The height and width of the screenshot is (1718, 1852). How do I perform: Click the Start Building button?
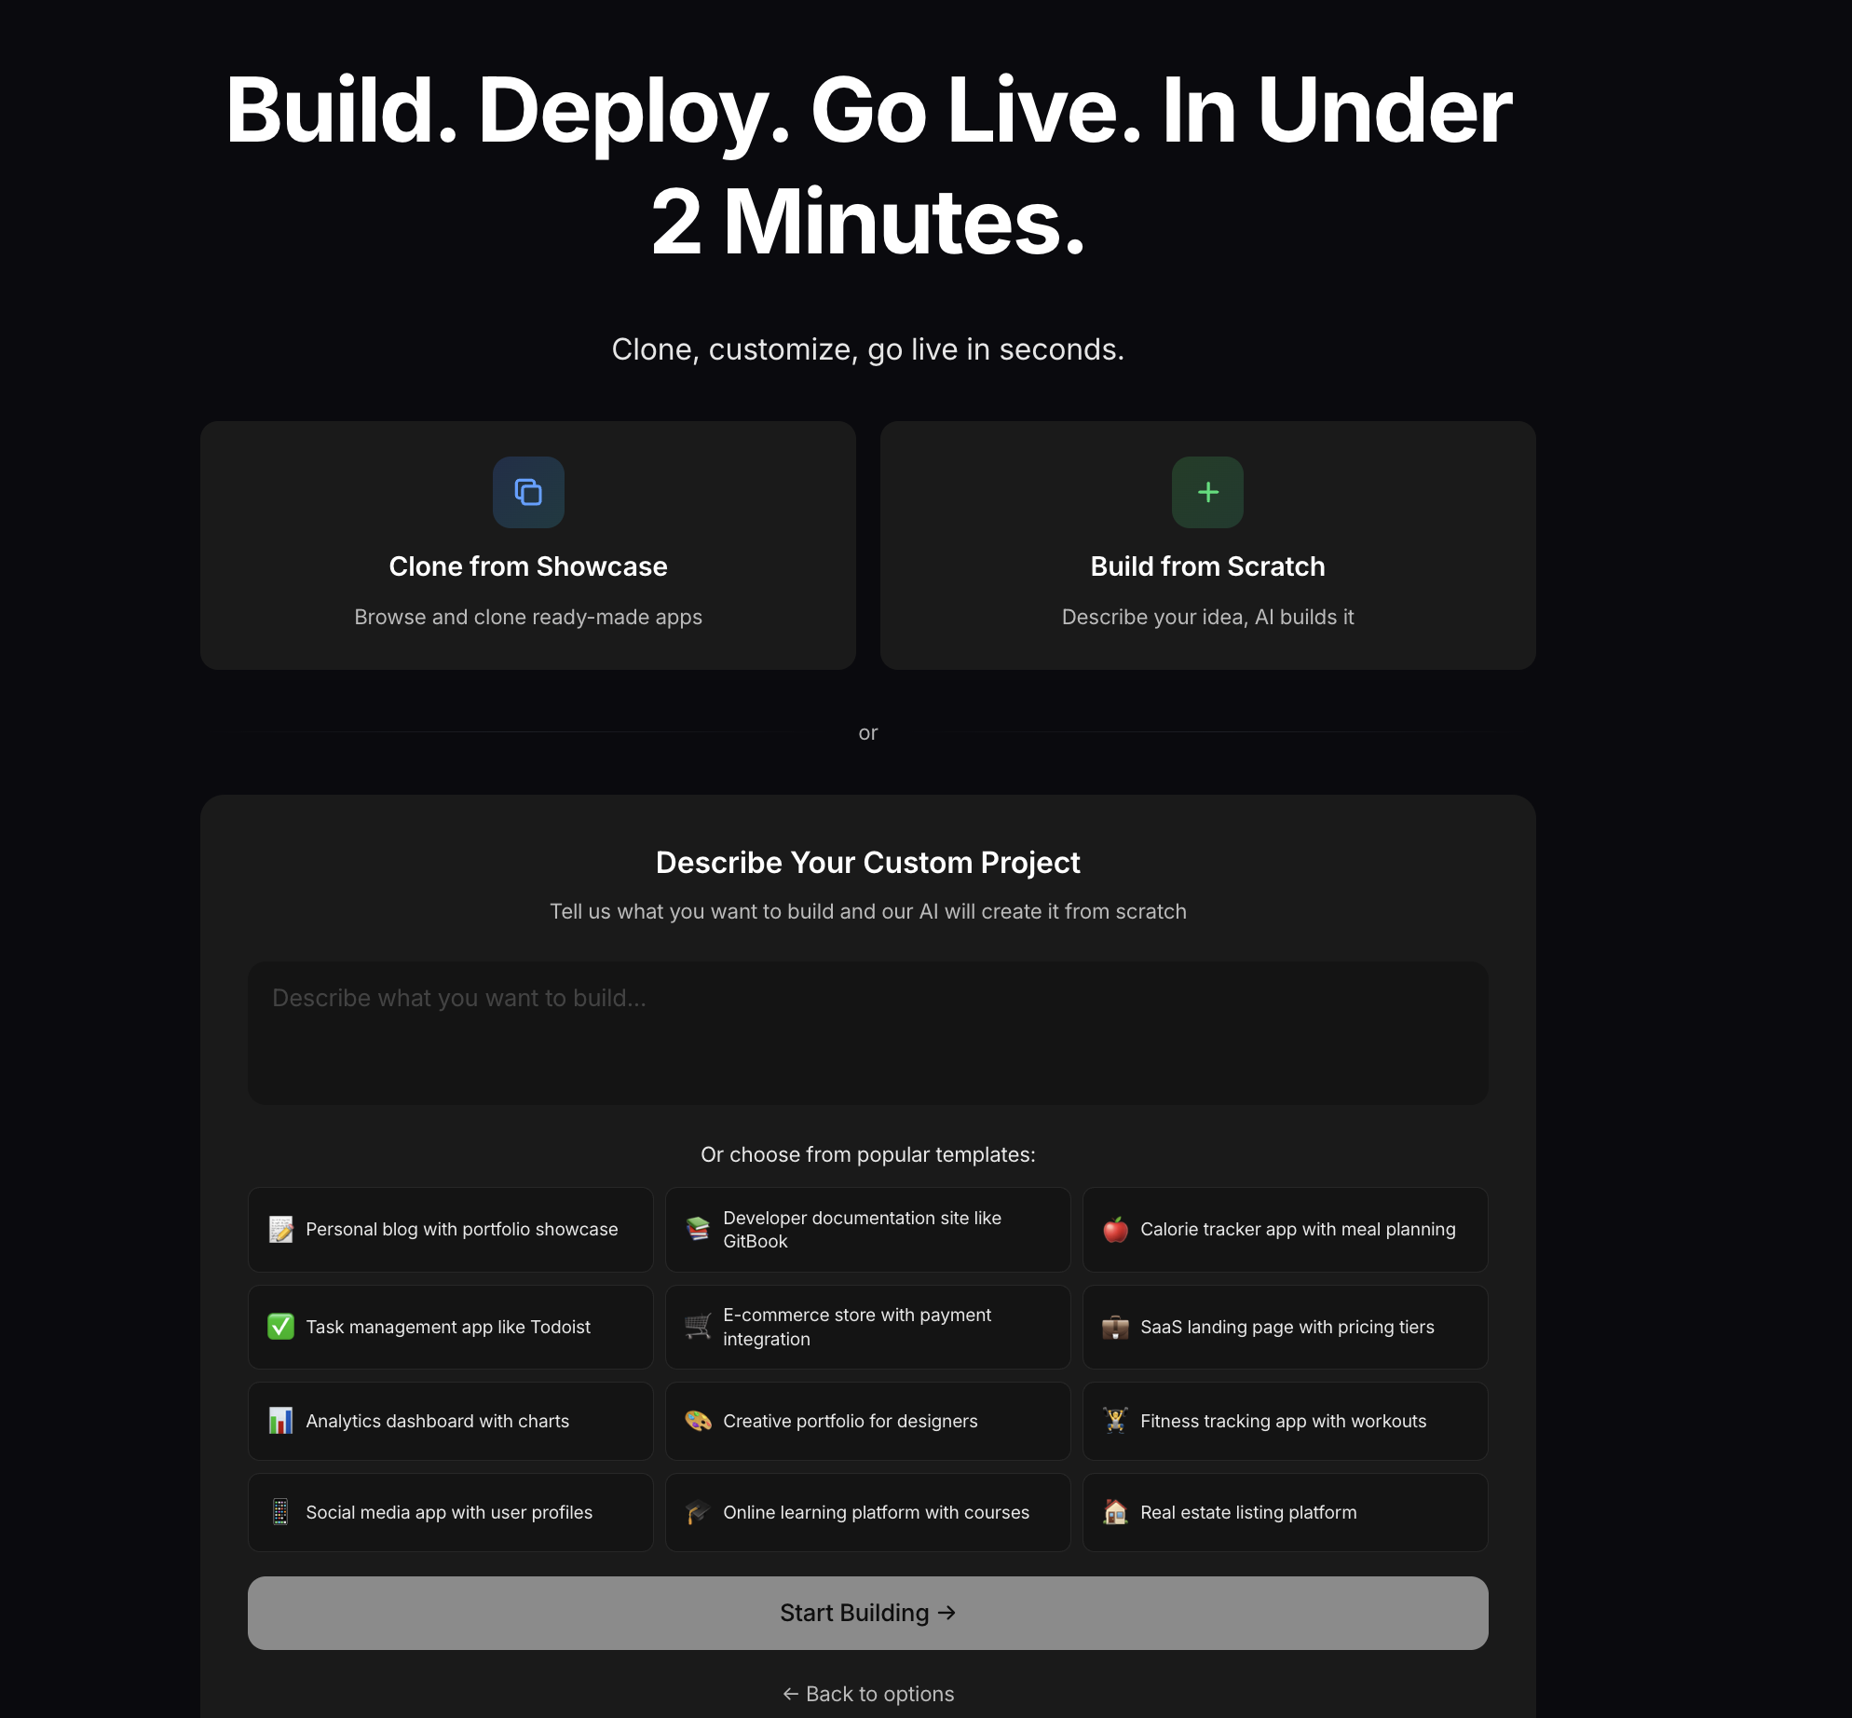point(867,1613)
